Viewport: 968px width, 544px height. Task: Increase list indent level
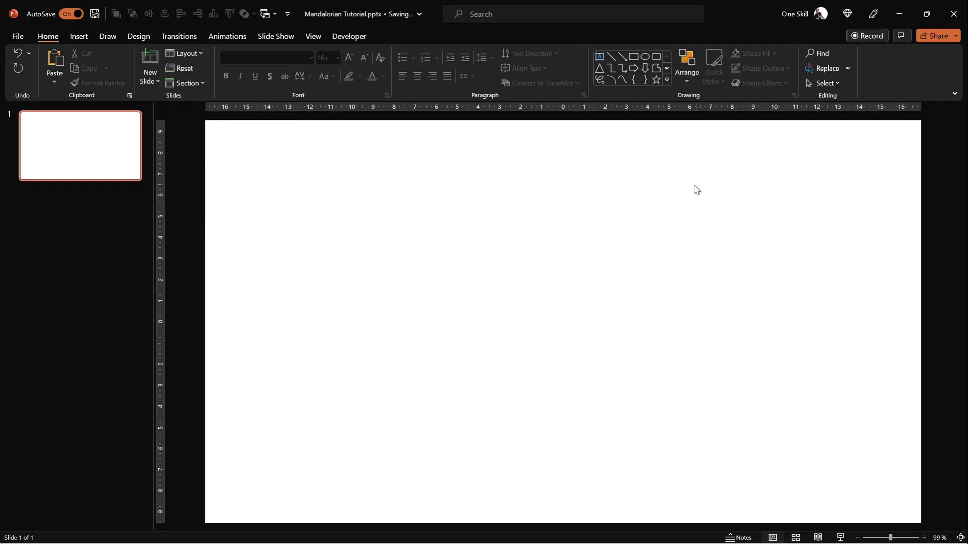[x=465, y=57]
